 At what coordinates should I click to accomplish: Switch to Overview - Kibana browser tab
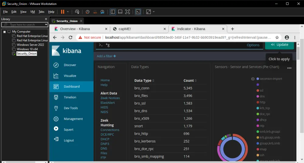[81, 29]
